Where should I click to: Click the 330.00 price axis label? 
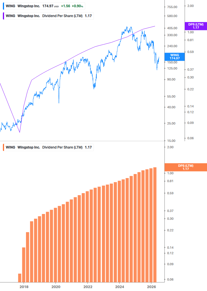pos(172,35)
